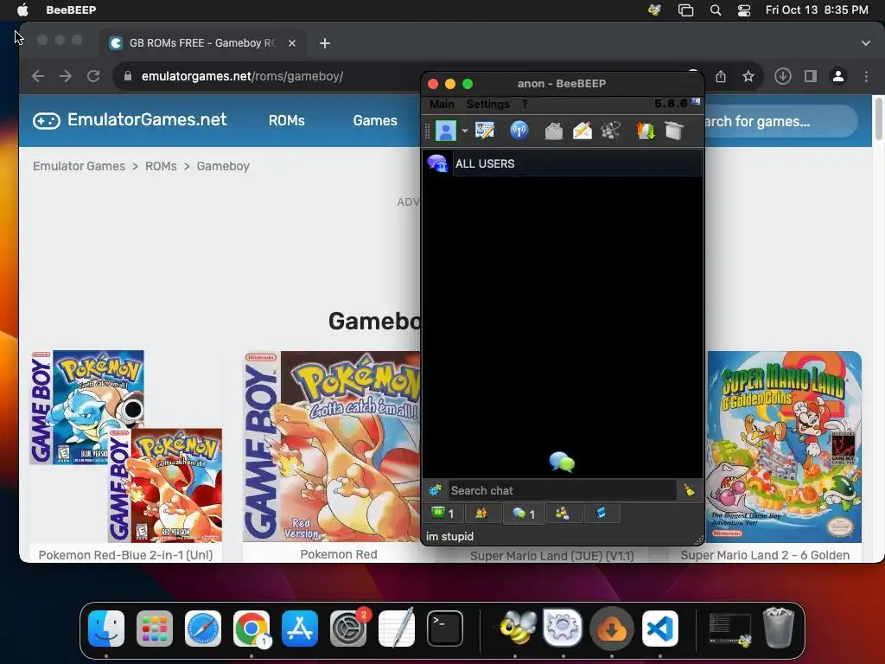Click the network nodes icon in BeeBEEP
The image size is (885, 664).
(x=611, y=131)
